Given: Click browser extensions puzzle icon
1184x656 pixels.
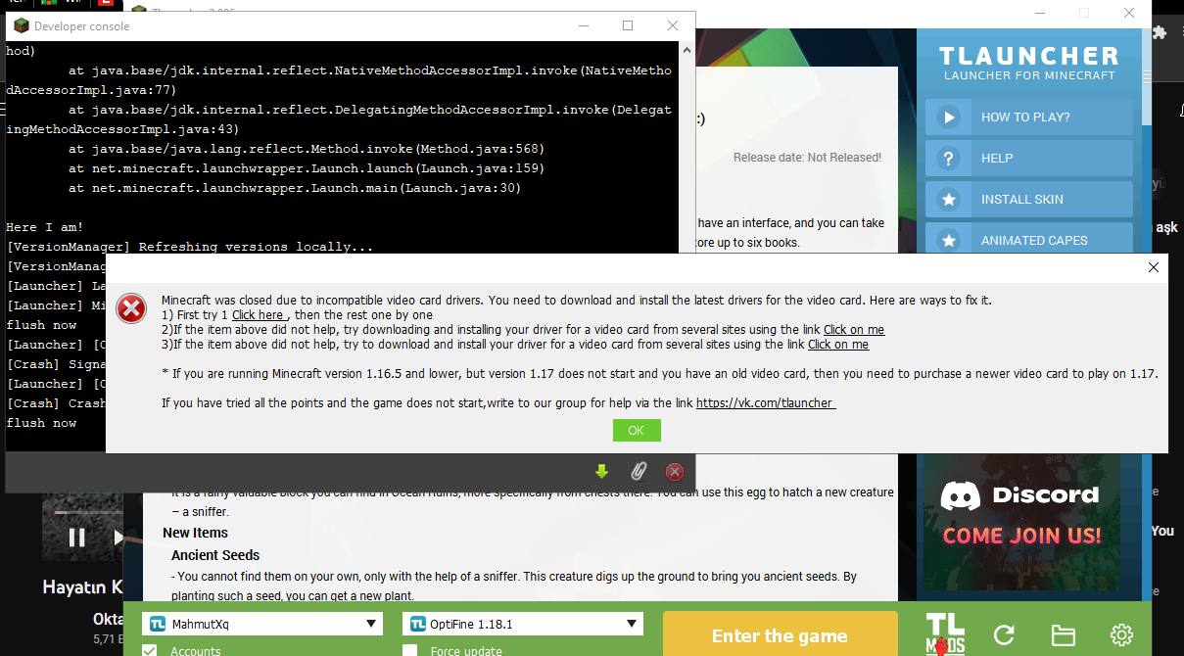Looking at the screenshot, I should pyautogui.click(x=1160, y=31).
